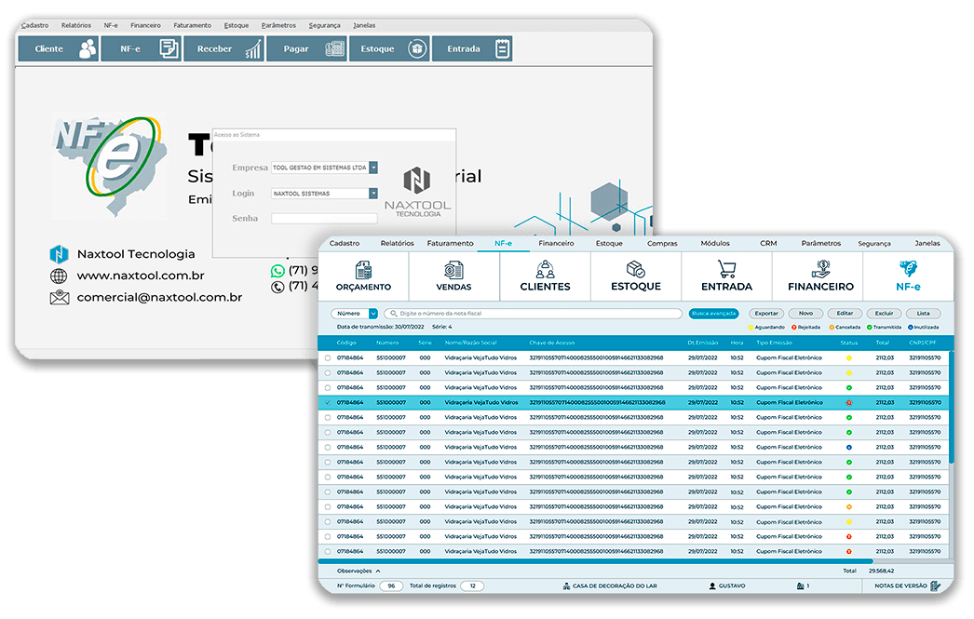Open the Vendas module icon
Image resolution: width=974 pixels, height=619 pixels.
coord(453,270)
